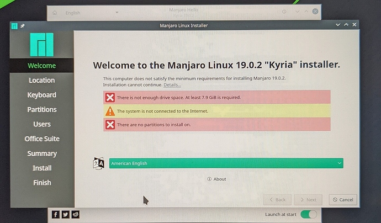The width and height of the screenshot is (381, 223).
Task: Maximize the Manjaro Linux Installer window
Action: tap(346, 25)
